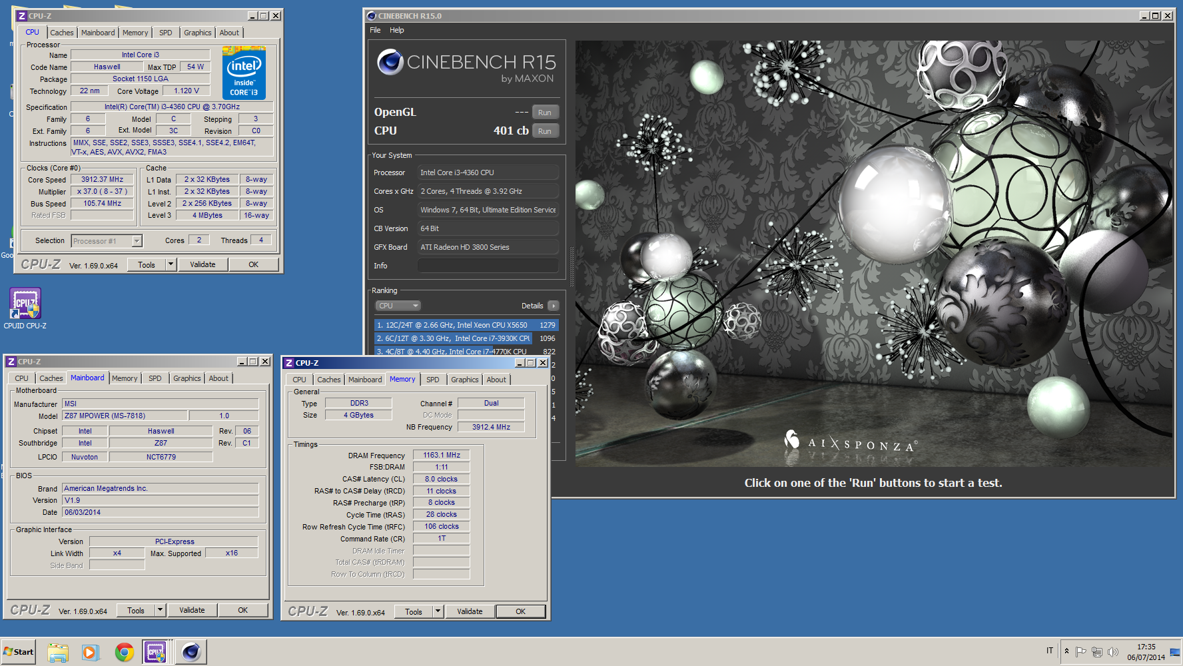1183x666 pixels.
Task: Click the Intel Core i3 logo badge
Action: [244, 73]
